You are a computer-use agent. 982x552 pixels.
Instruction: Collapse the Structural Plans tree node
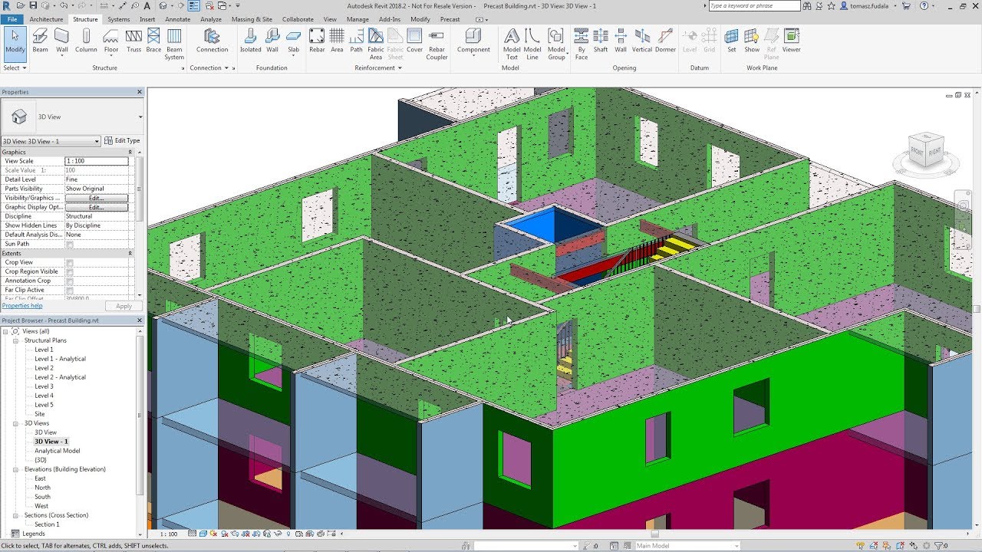tap(16, 340)
